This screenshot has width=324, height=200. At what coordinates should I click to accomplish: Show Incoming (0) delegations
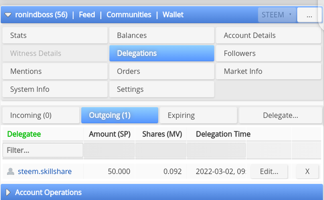[x=41, y=115]
